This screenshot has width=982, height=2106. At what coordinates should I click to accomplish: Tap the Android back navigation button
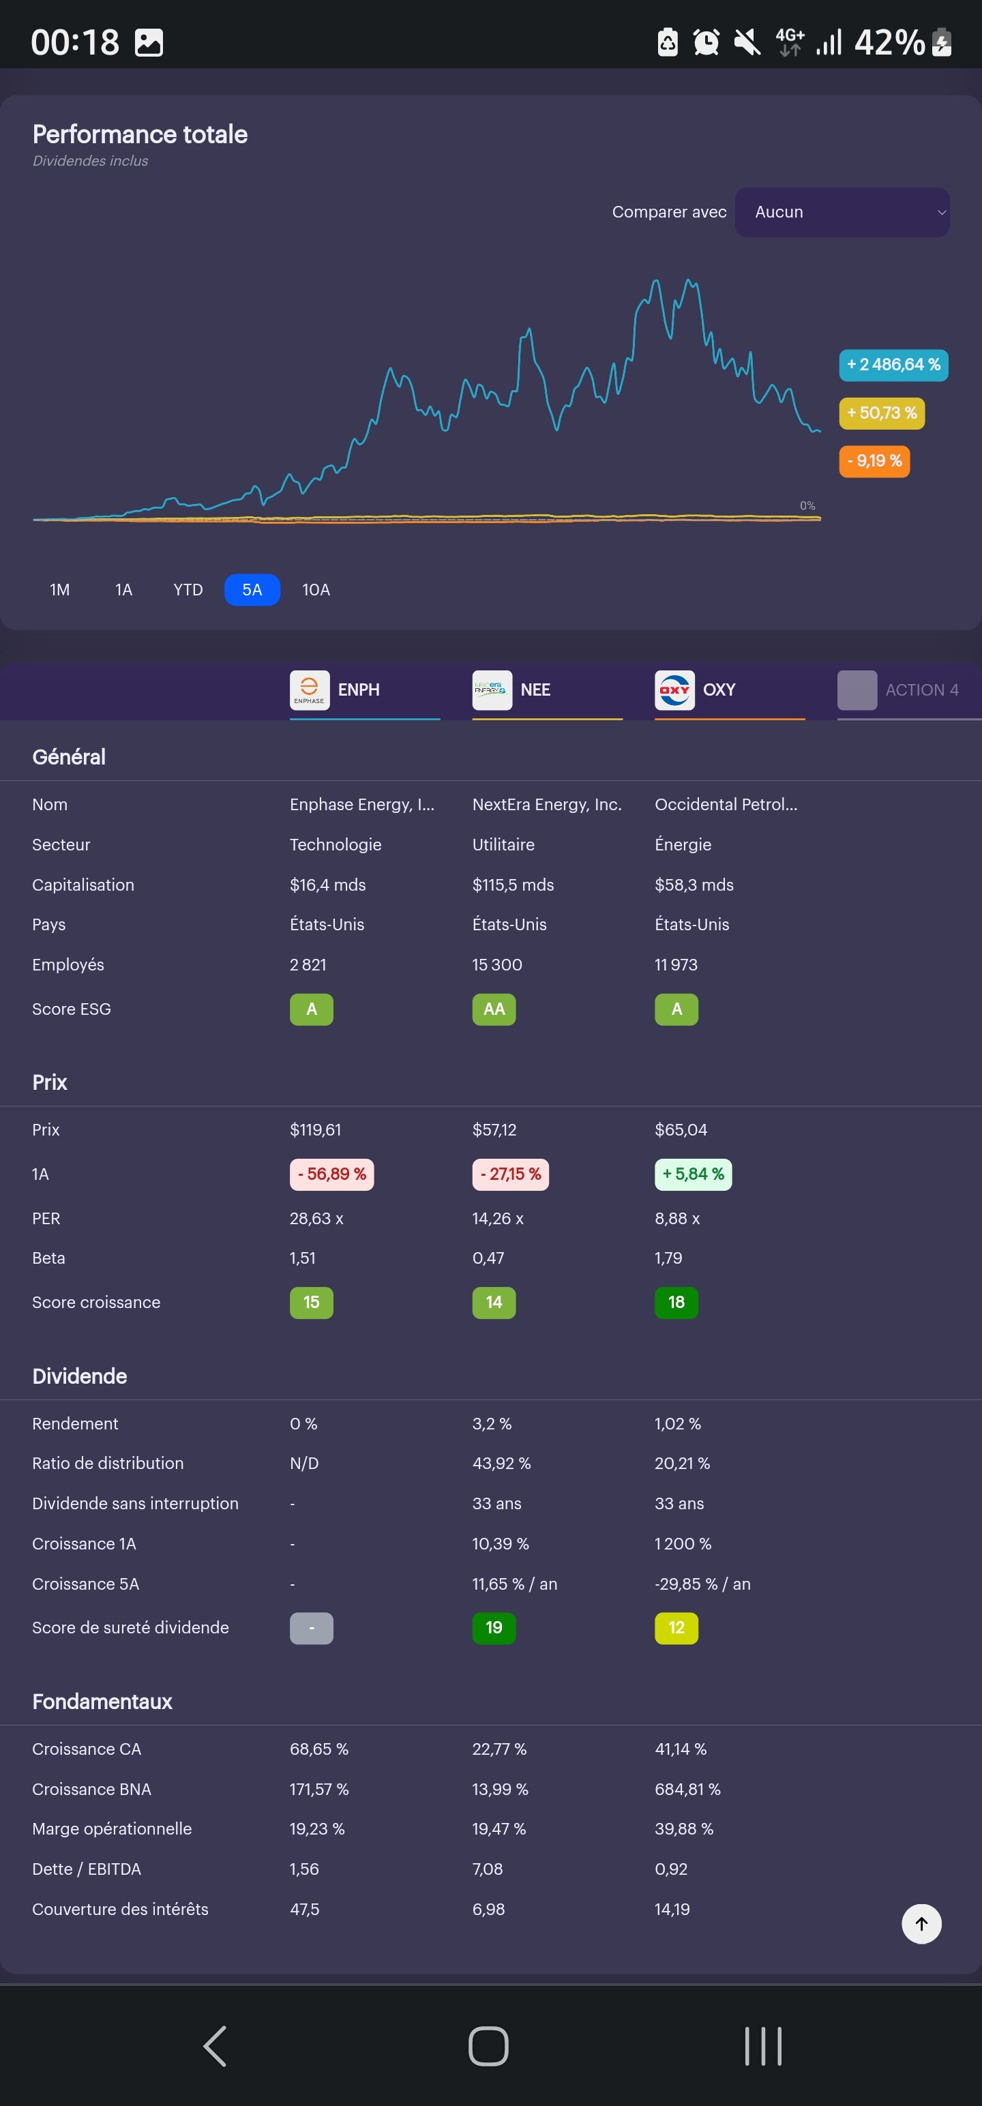pos(215,2046)
